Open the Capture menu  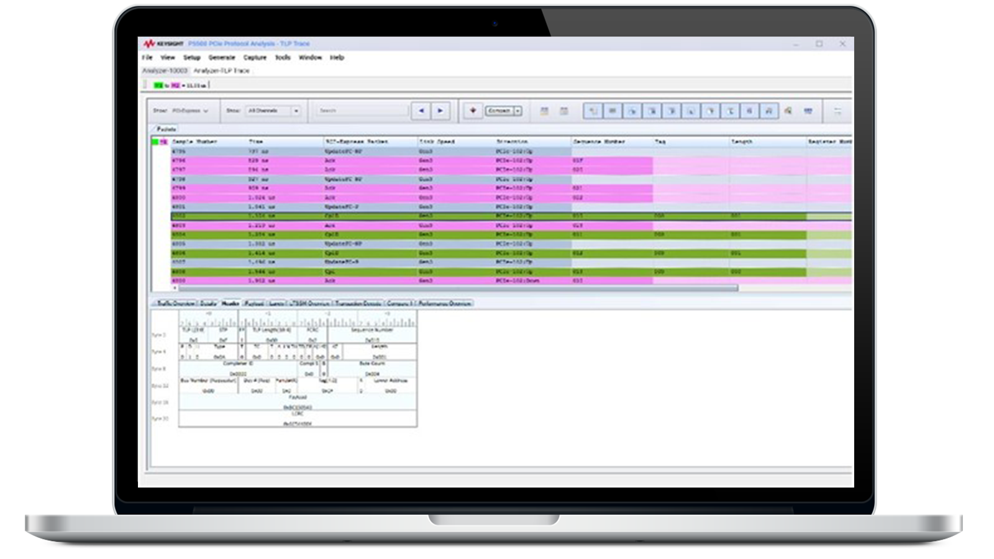[x=255, y=58]
